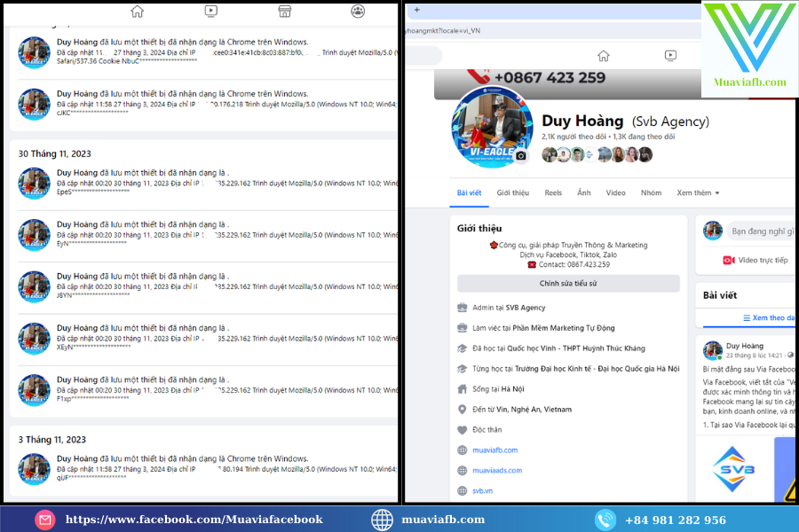The height and width of the screenshot is (532, 799).
Task: Open Duy Hoàng's large profile picture
Action: click(x=492, y=127)
